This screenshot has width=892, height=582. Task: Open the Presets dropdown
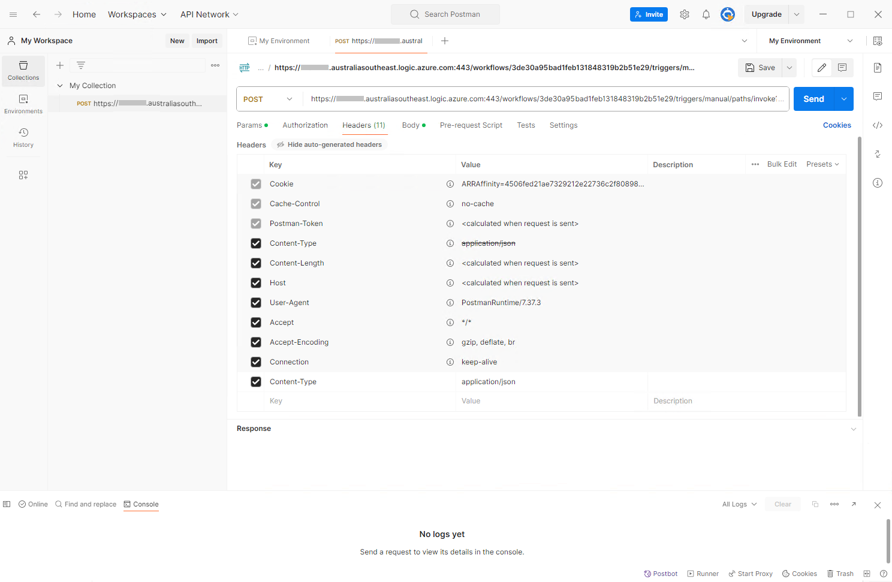click(x=822, y=164)
